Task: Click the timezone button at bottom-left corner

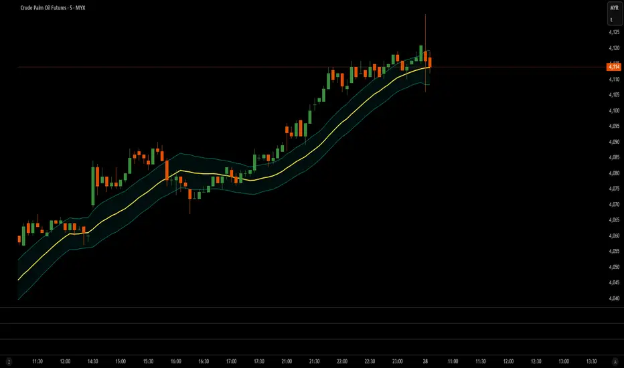Action: [9, 361]
